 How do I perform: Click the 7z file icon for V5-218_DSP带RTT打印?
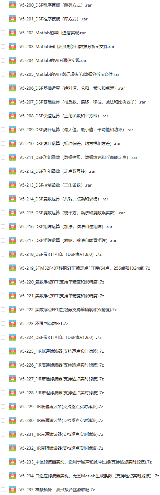(12, 254)
